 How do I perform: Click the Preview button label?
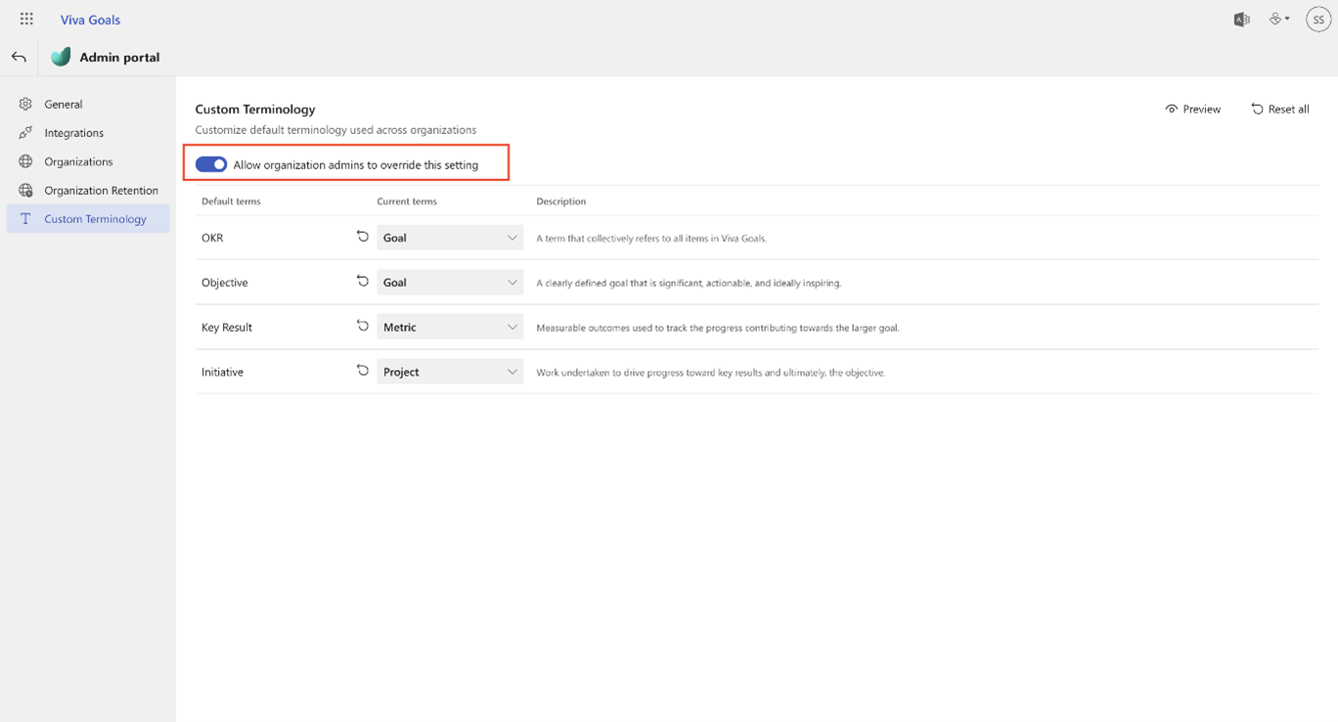coord(1201,110)
